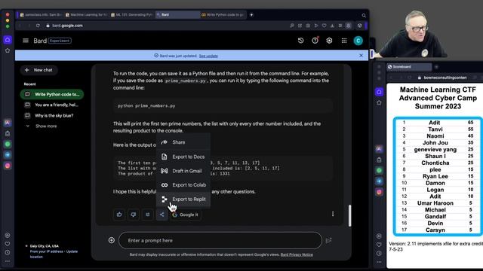Start a New chat
Viewport: 483px width, 271px height.
pos(38,70)
